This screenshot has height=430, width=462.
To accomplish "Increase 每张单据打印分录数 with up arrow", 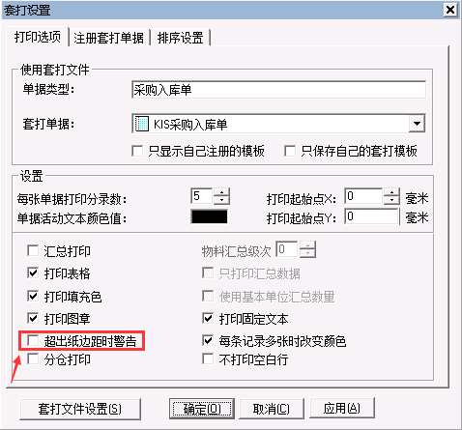I will pyautogui.click(x=221, y=192).
